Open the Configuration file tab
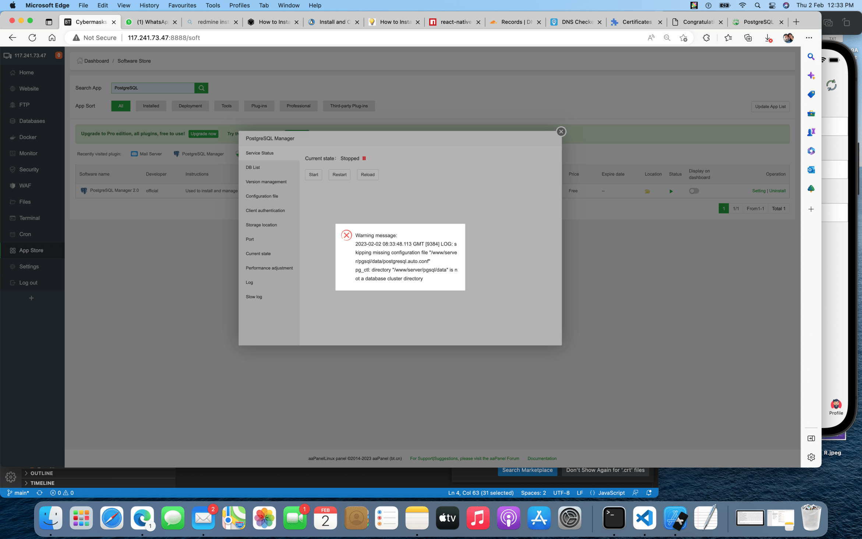Screen dimensions: 862x539 point(262,196)
